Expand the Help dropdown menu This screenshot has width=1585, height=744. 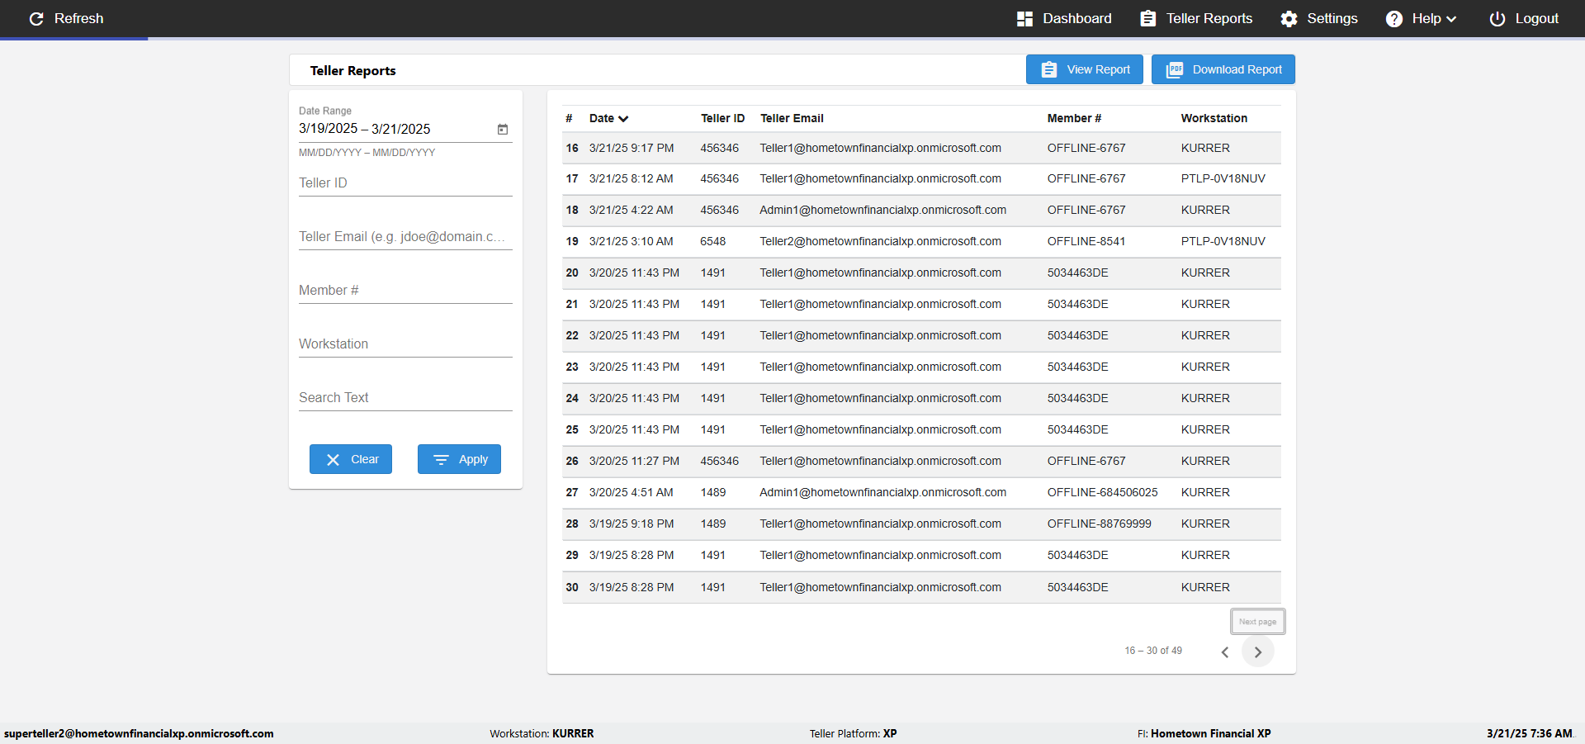(1421, 19)
